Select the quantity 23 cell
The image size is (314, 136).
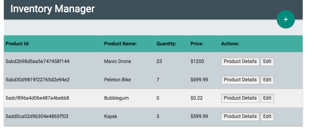pos(159,61)
